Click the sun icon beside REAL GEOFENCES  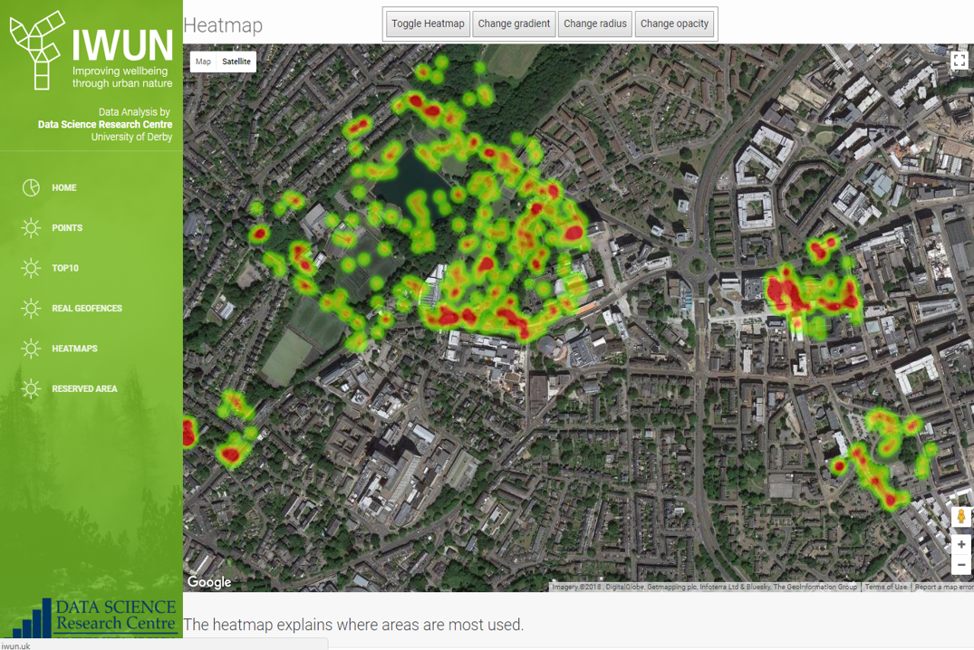click(x=31, y=309)
